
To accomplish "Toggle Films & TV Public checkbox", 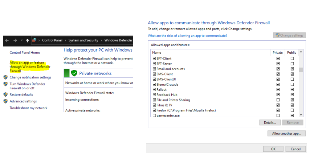I will pyautogui.click(x=292, y=105).
